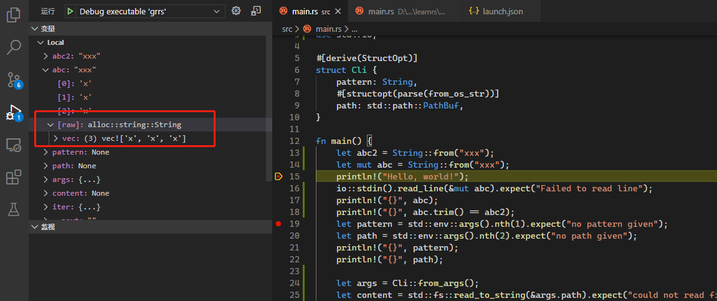The height and width of the screenshot is (301, 717).
Task: Click variables panel vertical scrollbar
Action: click(269, 109)
